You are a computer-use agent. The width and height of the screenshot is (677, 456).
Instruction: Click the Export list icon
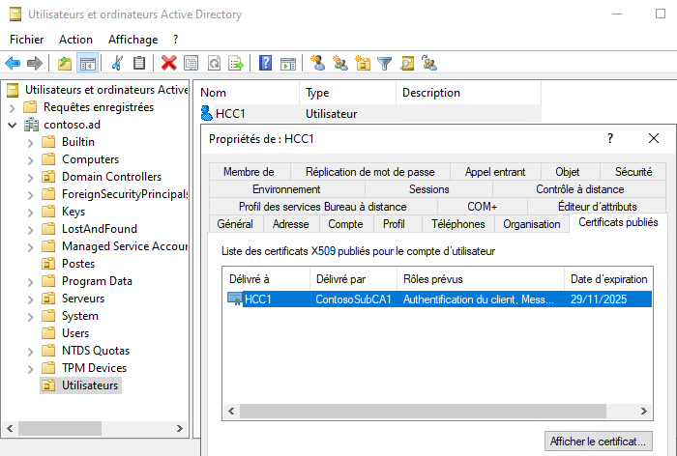pyautogui.click(x=236, y=64)
